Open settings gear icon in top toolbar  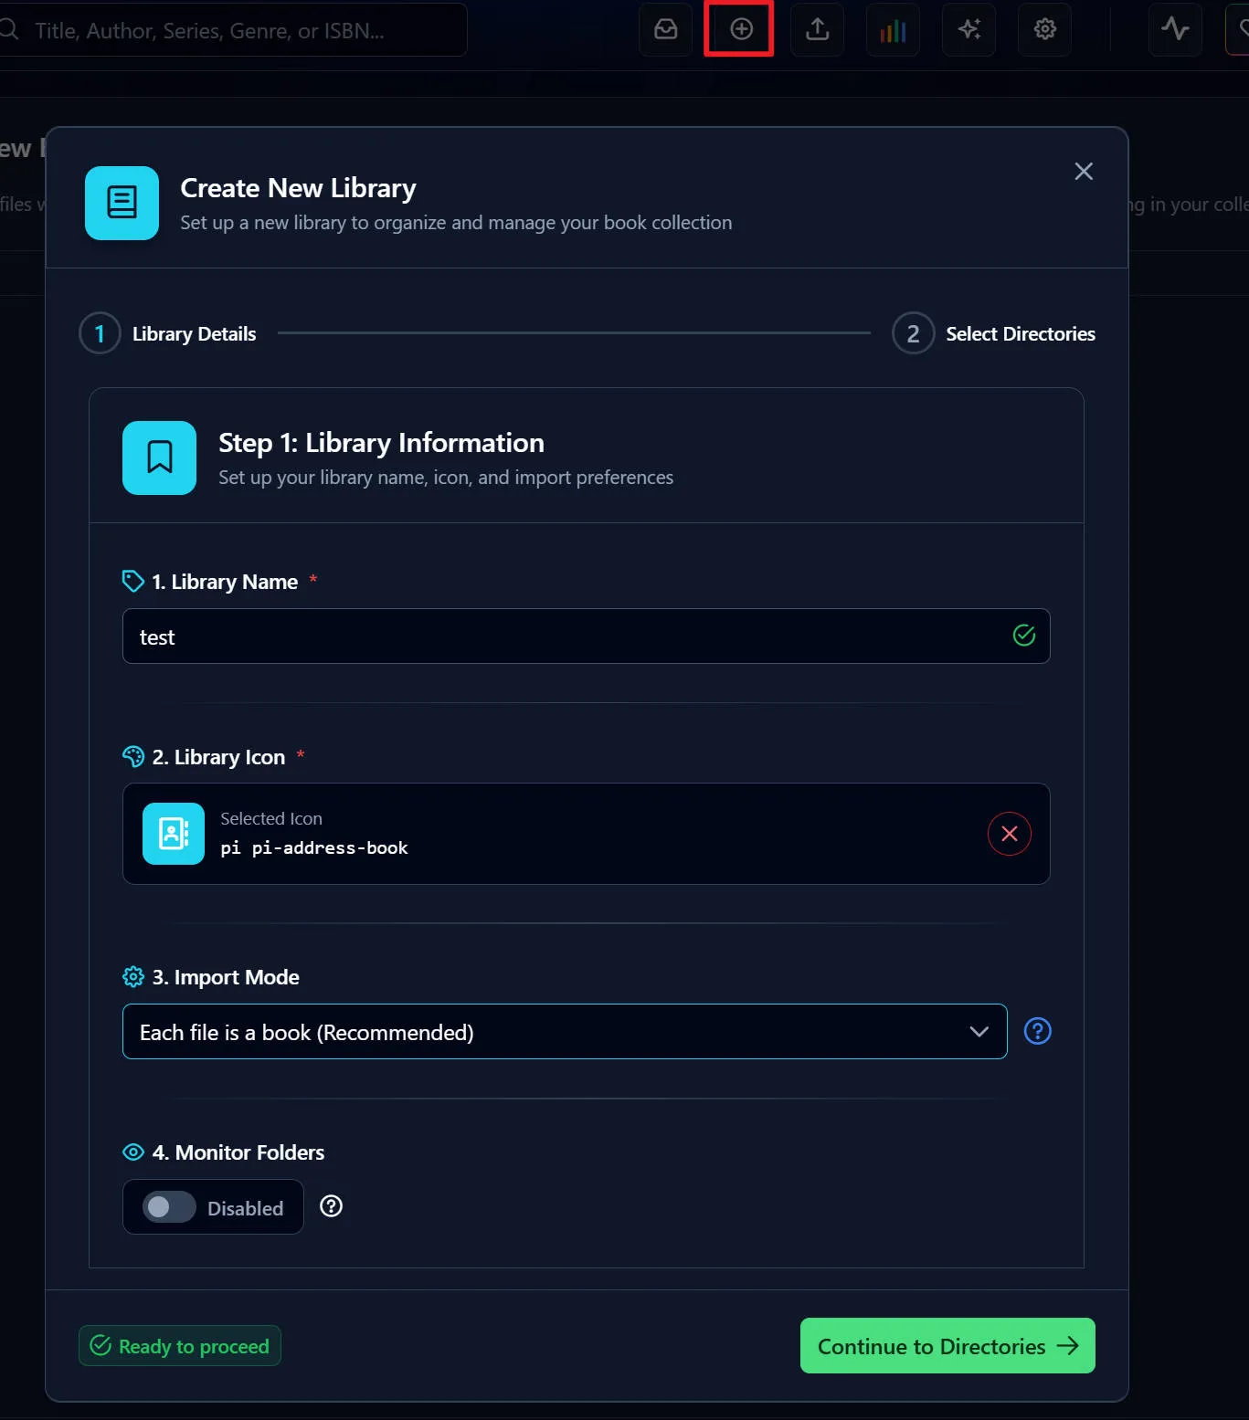coord(1045,29)
